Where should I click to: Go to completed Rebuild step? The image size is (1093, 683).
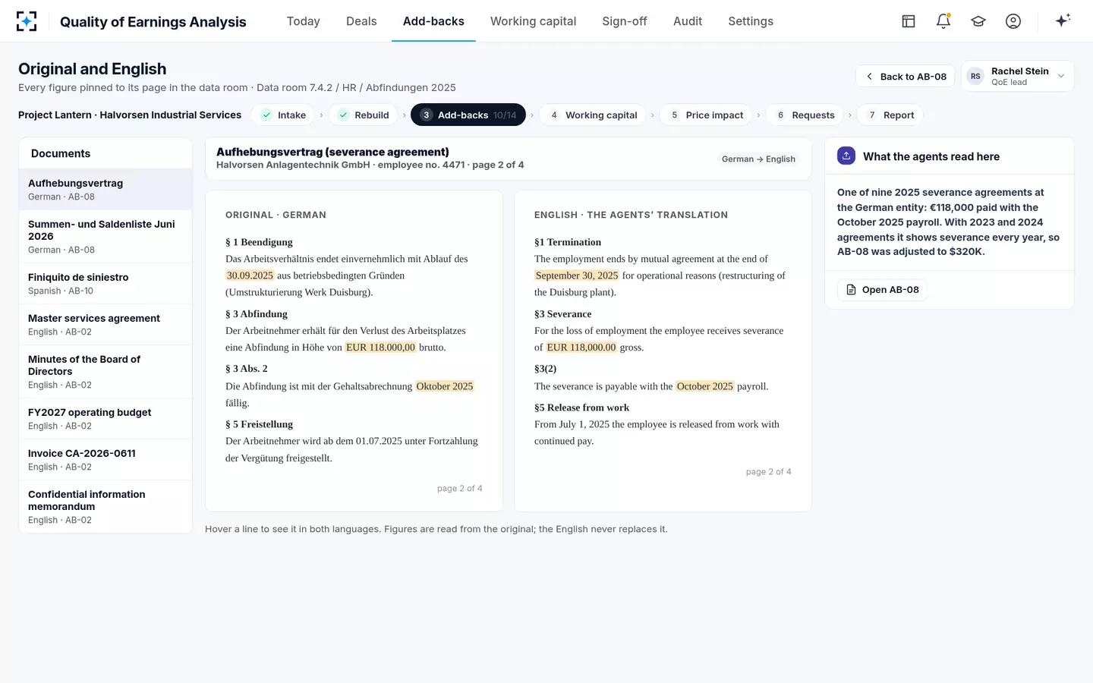(x=364, y=115)
